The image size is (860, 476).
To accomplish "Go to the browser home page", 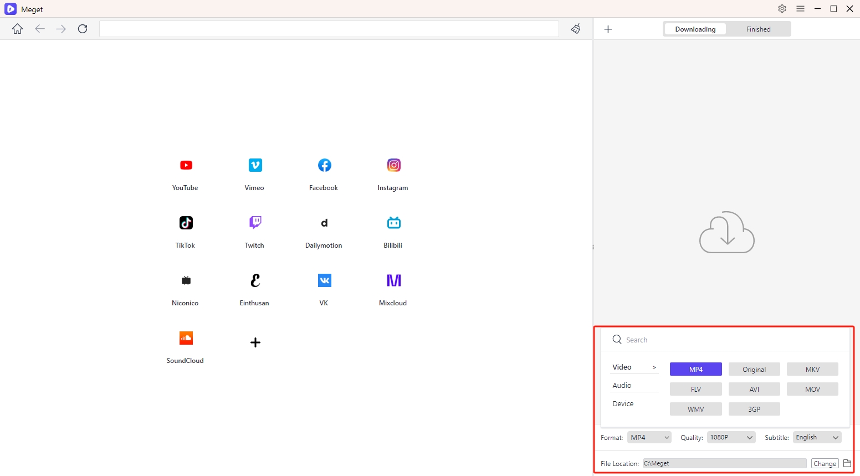I will click(x=18, y=29).
